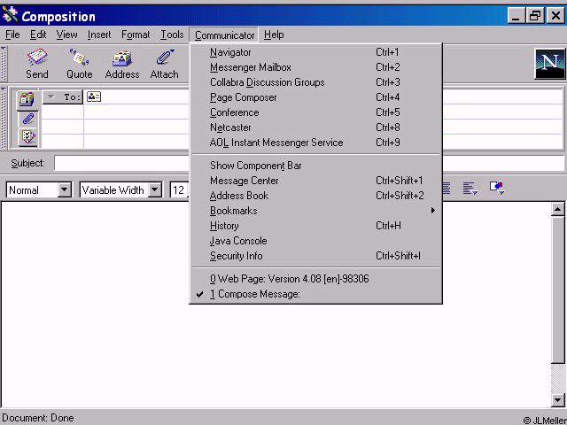
Task: Open the View menu
Action: pos(67,35)
